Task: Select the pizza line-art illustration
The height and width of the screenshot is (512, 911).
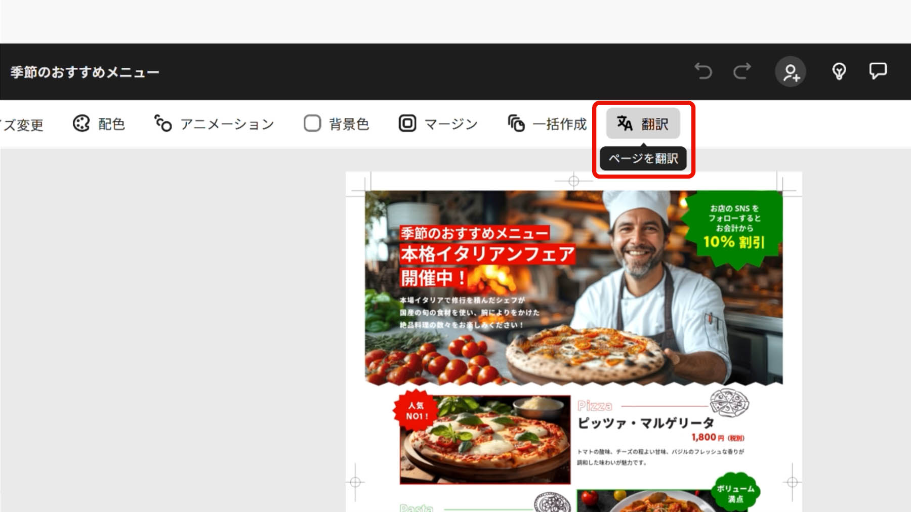Action: coord(729,403)
